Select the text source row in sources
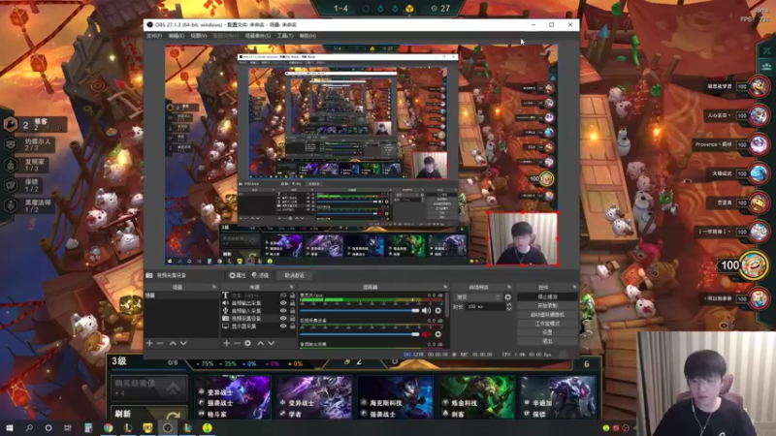The image size is (776, 436). (258, 296)
